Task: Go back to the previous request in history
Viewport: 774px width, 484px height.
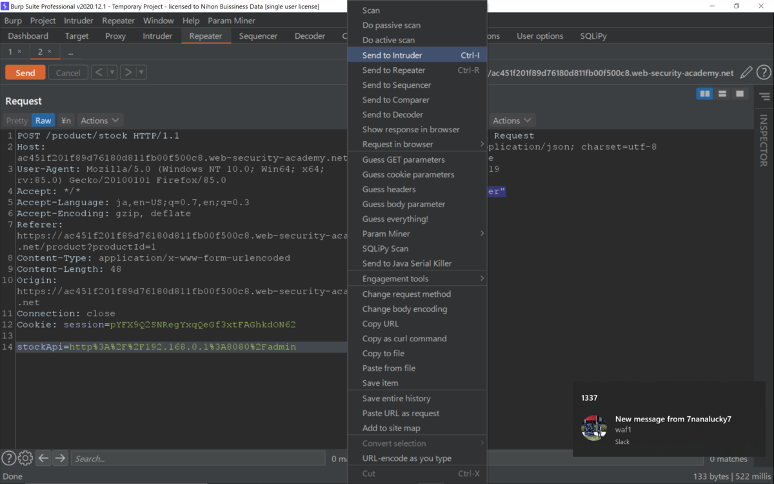Action: pyautogui.click(x=98, y=72)
